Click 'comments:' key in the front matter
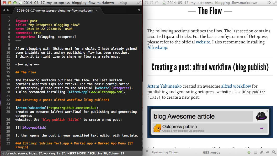The image size is (277, 156). click(24, 33)
